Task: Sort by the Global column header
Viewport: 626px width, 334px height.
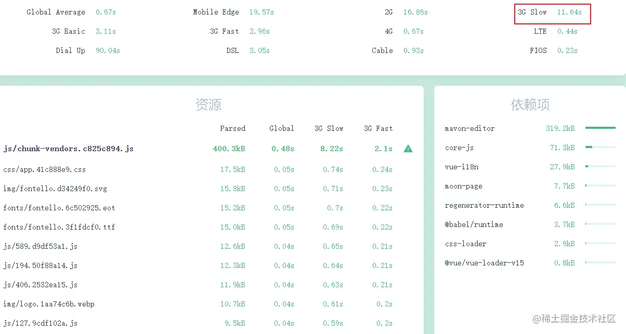Action: click(281, 128)
